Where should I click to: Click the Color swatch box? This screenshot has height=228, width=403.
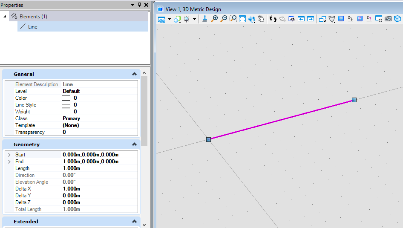point(66,98)
